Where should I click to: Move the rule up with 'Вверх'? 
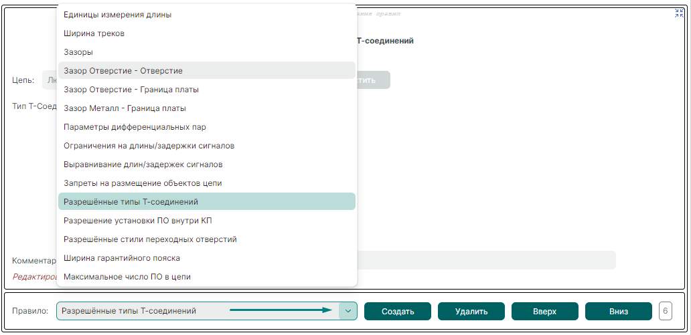[544, 311]
